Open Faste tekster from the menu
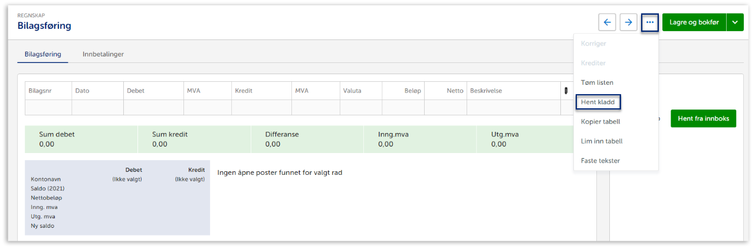The width and height of the screenshot is (755, 249). pyautogui.click(x=600, y=160)
